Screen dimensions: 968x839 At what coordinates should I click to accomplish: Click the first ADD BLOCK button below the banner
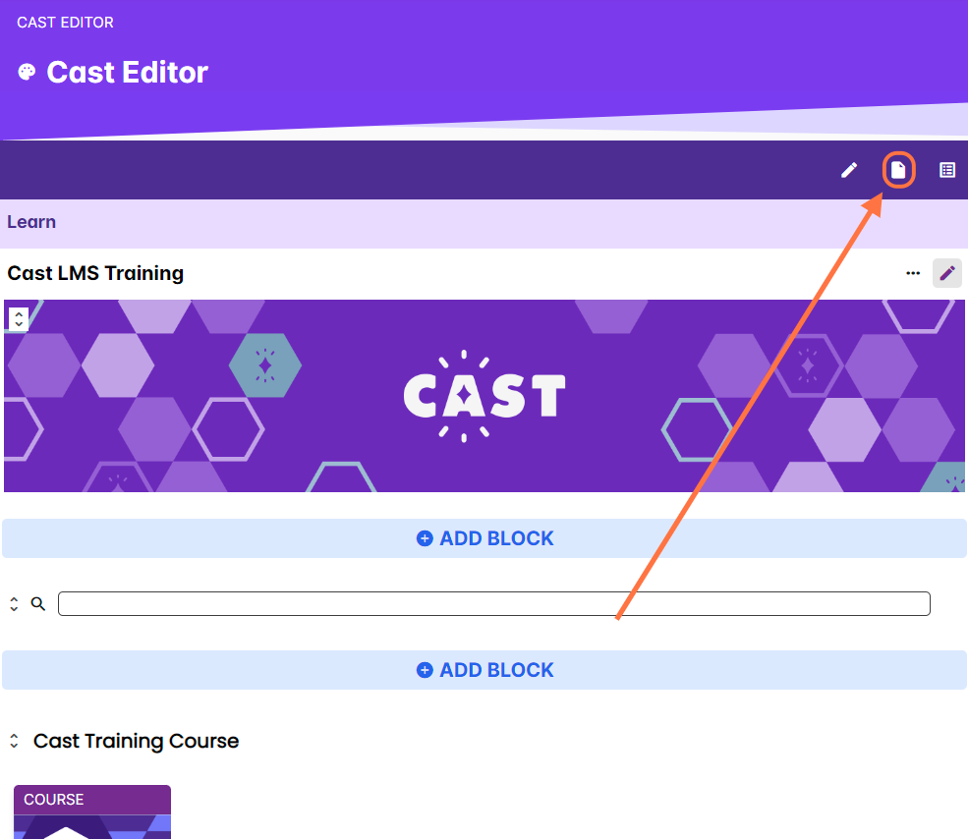click(484, 538)
